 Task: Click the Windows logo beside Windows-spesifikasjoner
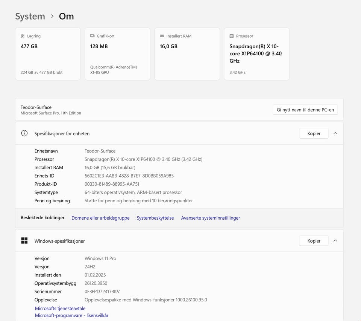24,241
